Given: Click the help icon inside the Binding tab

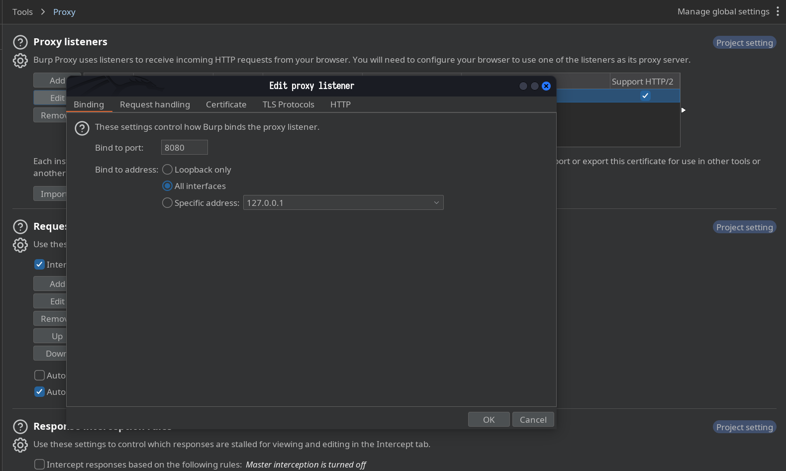Looking at the screenshot, I should 82,128.
